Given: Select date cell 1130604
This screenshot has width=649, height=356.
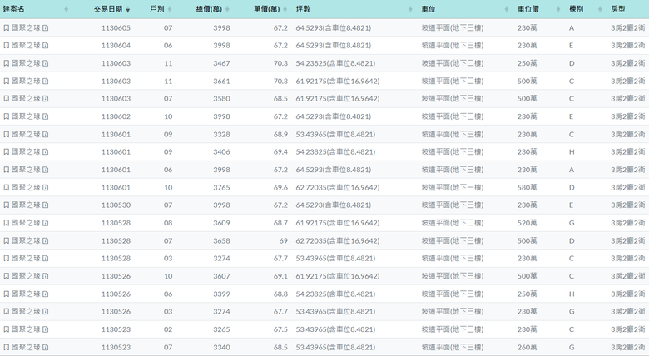Looking at the screenshot, I should click(116, 46).
